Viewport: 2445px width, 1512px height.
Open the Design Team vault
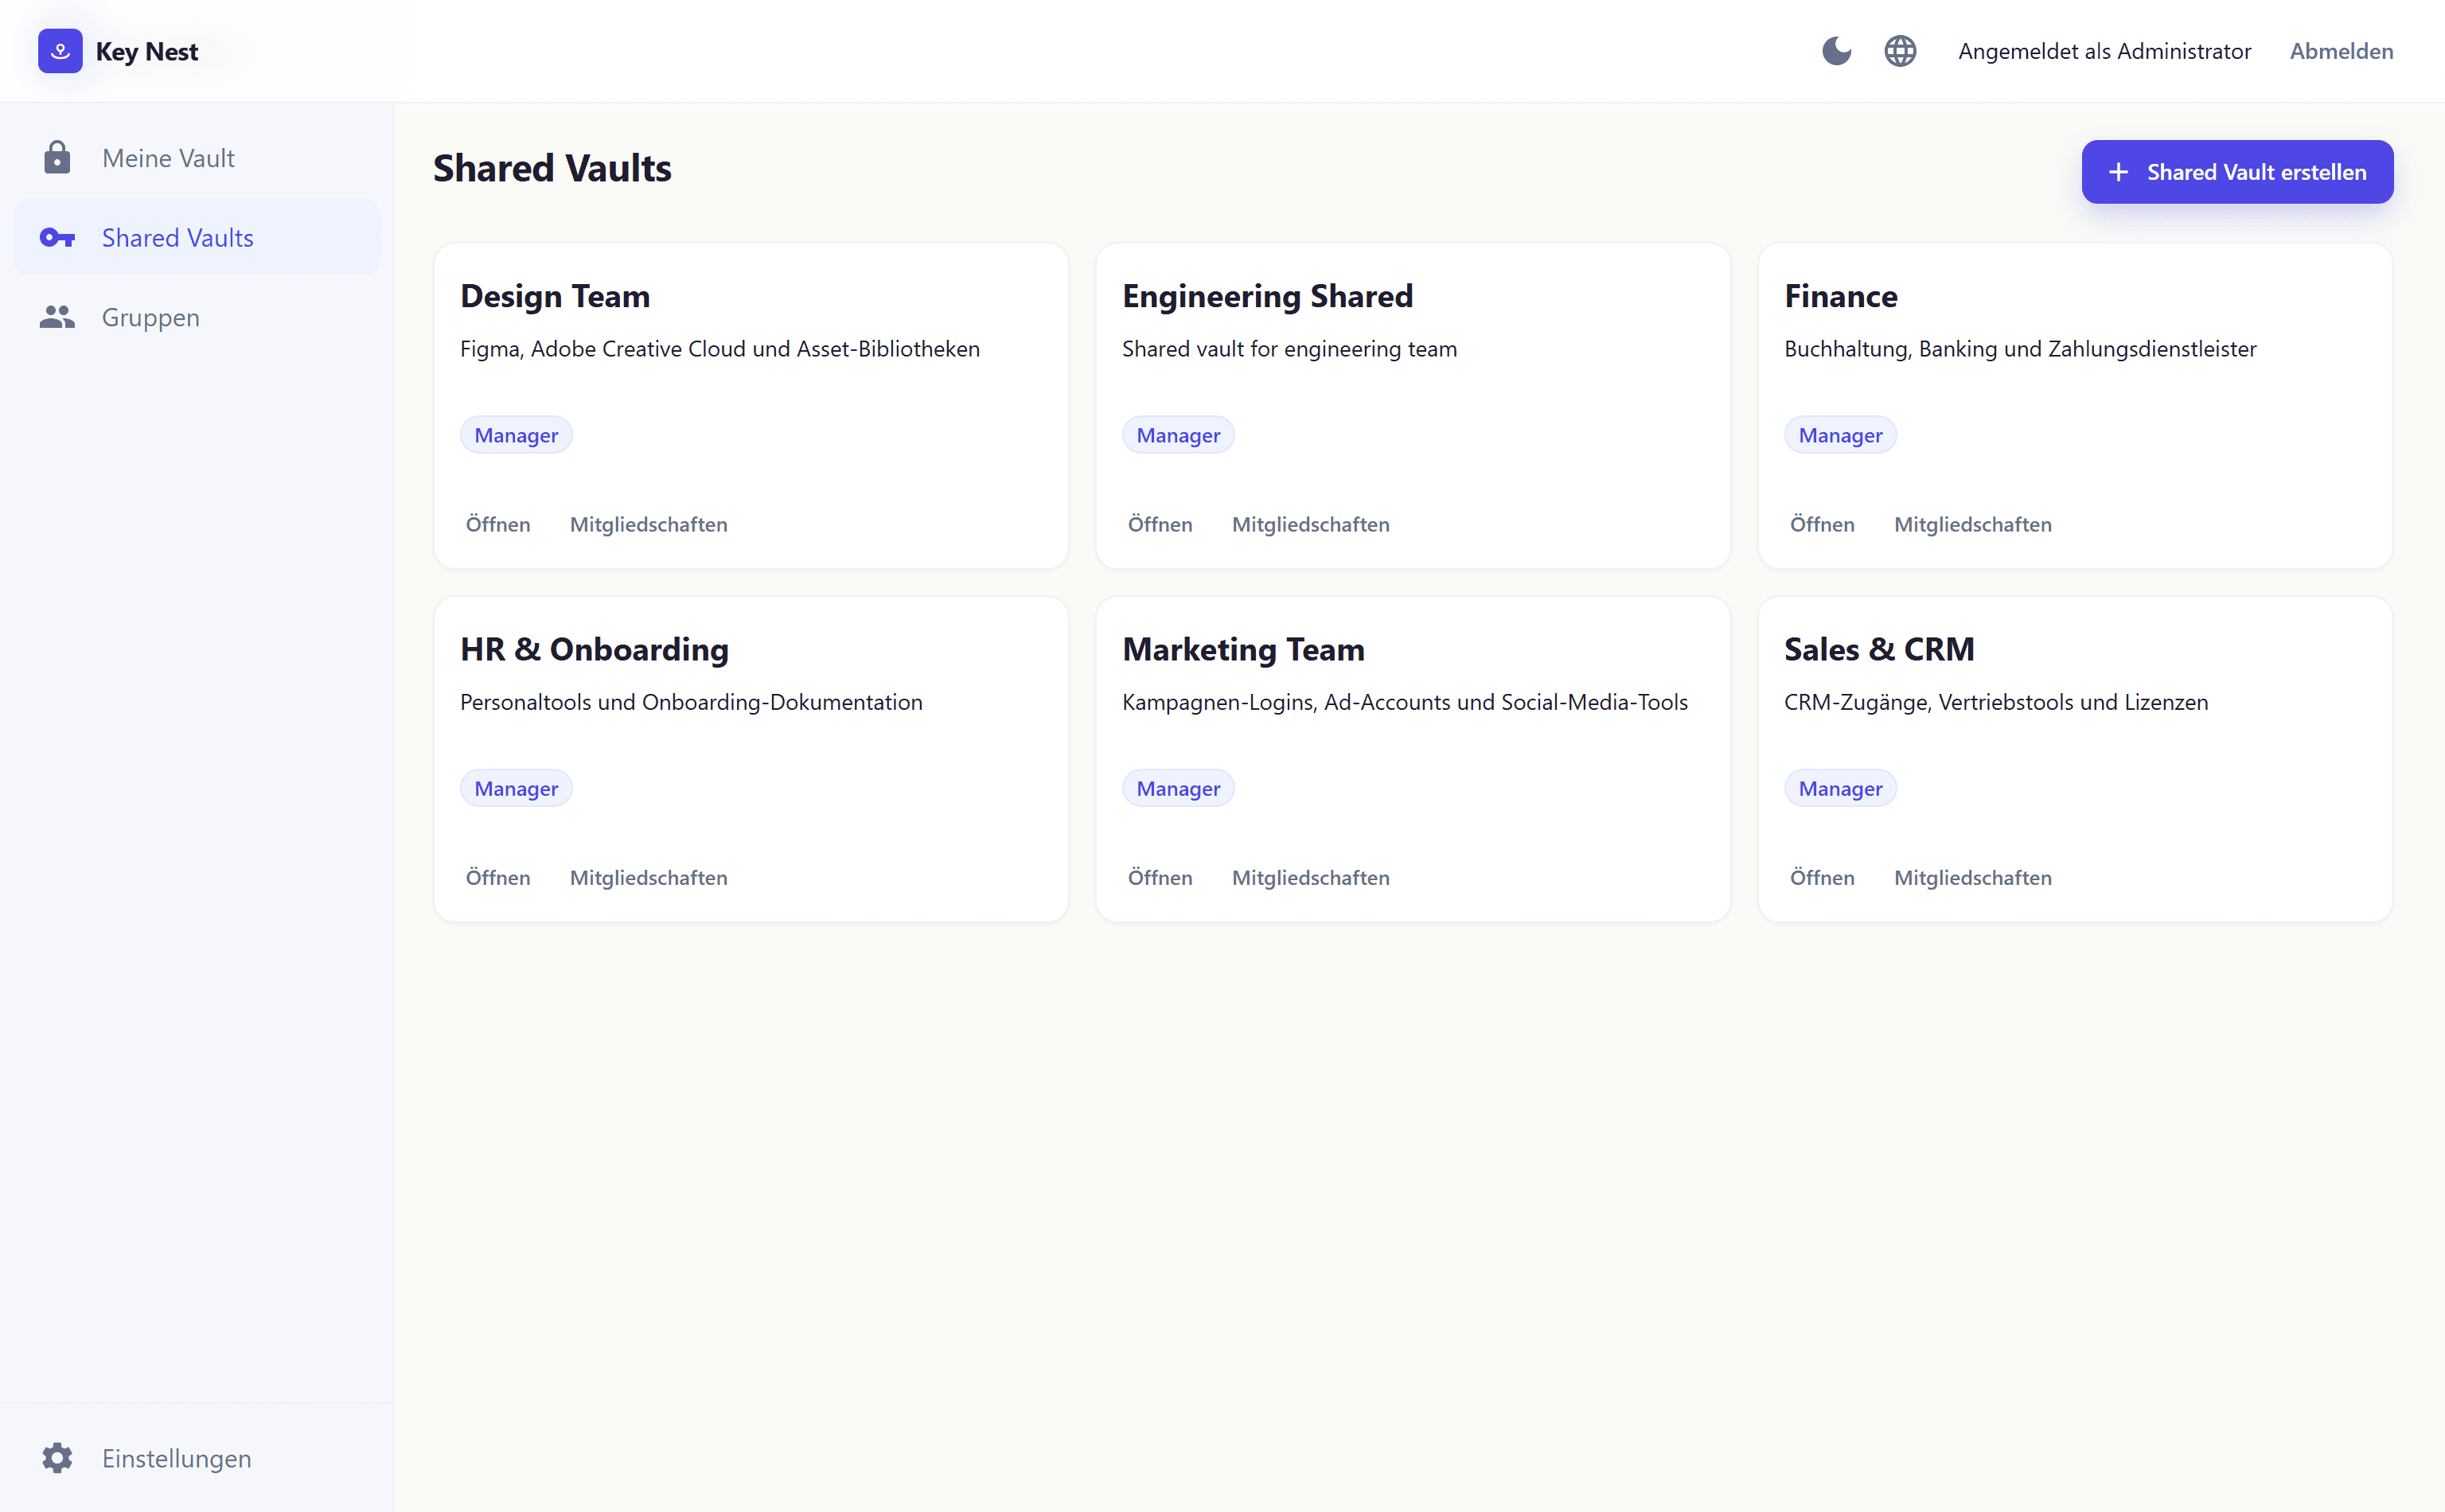click(498, 524)
